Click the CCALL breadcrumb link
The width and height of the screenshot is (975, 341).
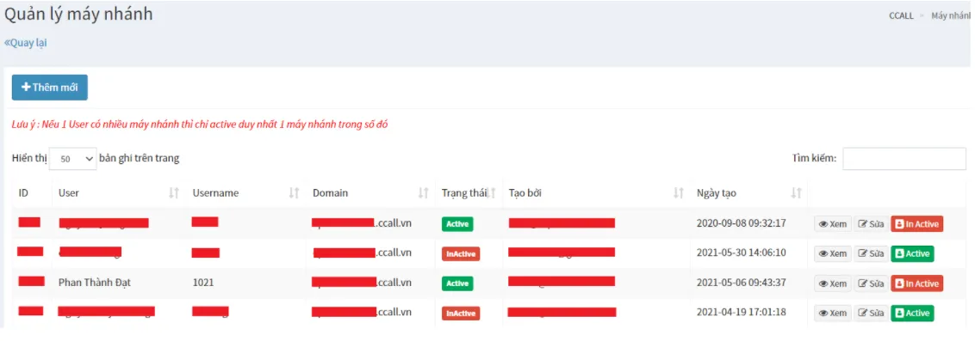click(x=901, y=15)
